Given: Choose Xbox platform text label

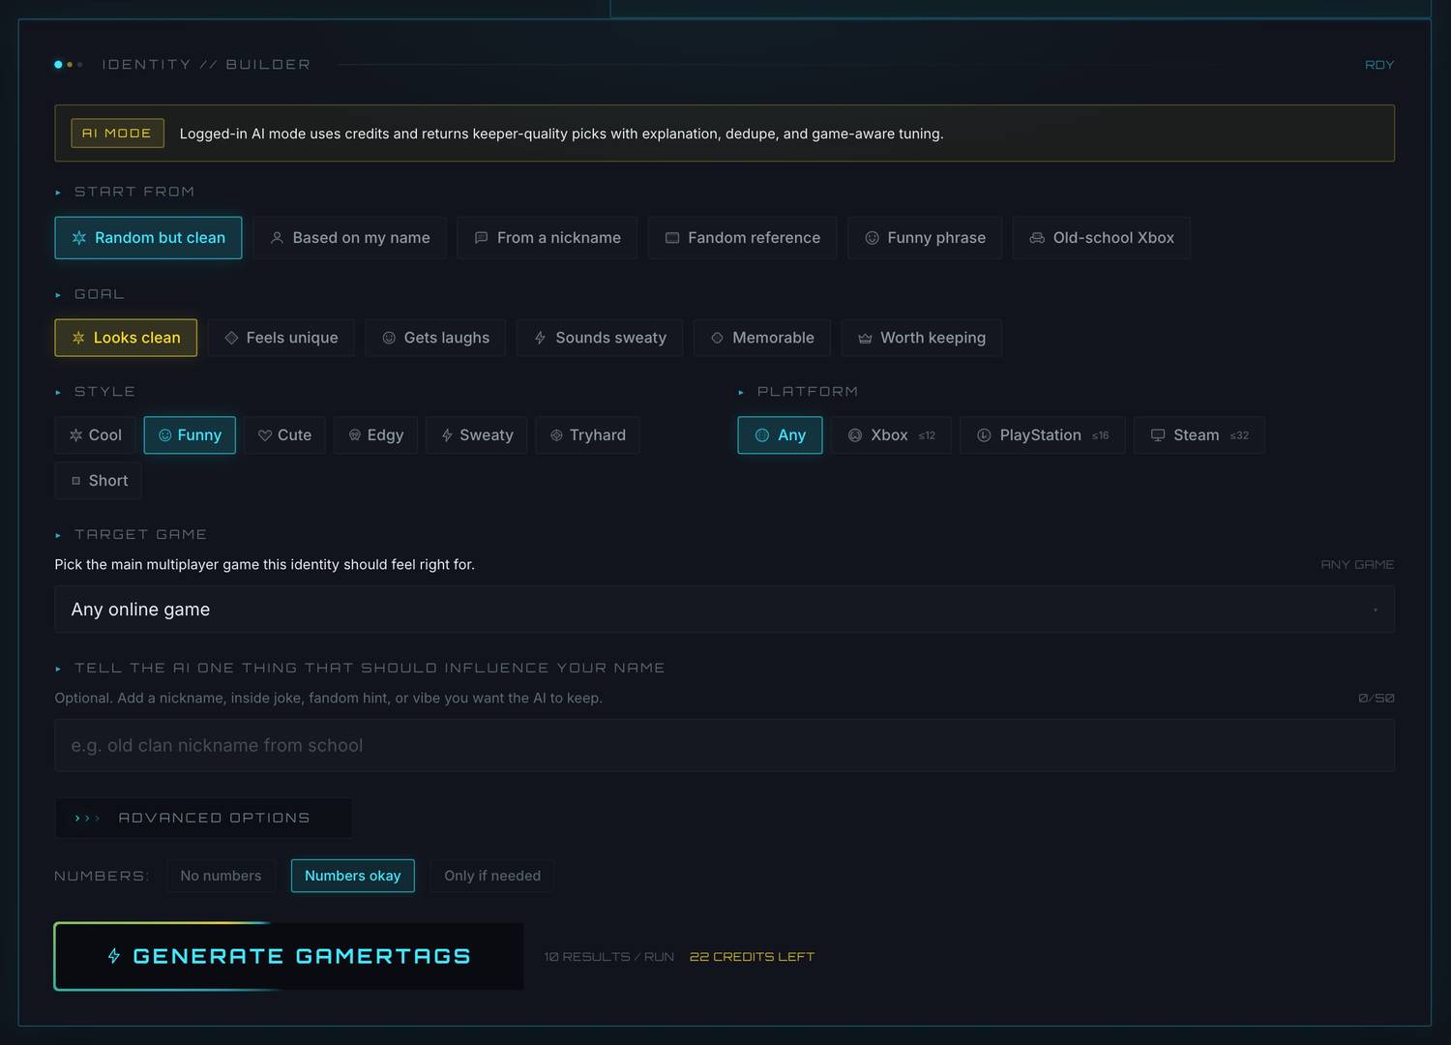Looking at the screenshot, I should (x=889, y=435).
